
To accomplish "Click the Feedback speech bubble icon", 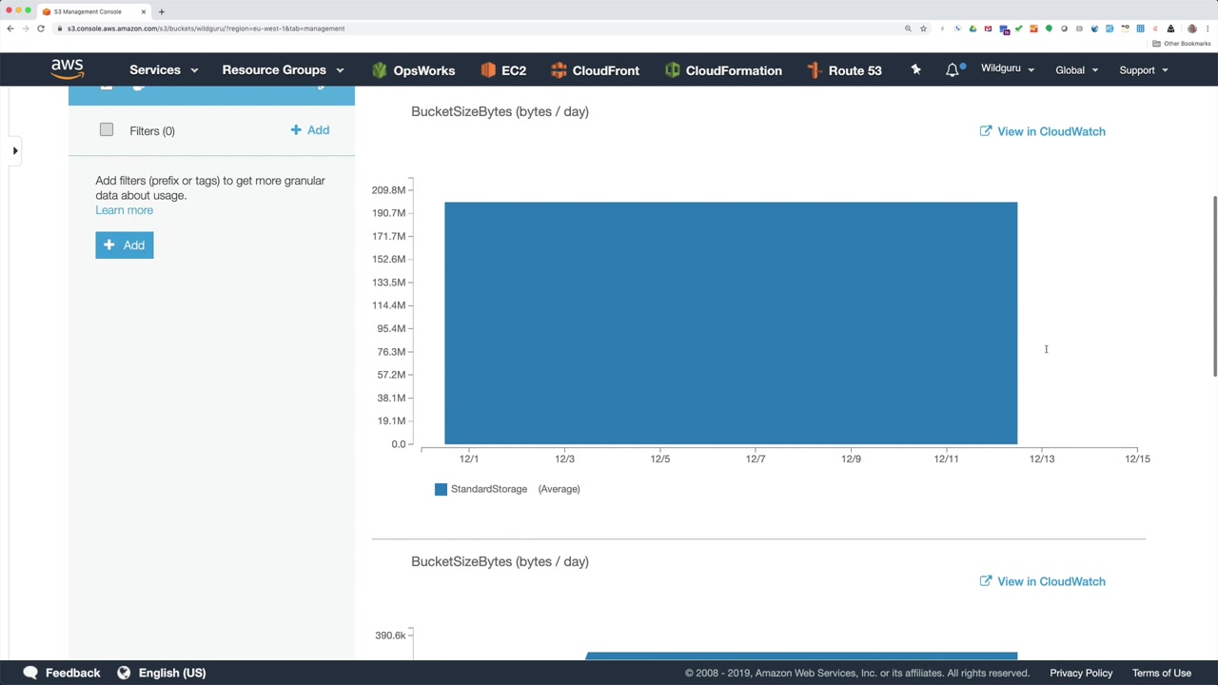I will pyautogui.click(x=30, y=673).
